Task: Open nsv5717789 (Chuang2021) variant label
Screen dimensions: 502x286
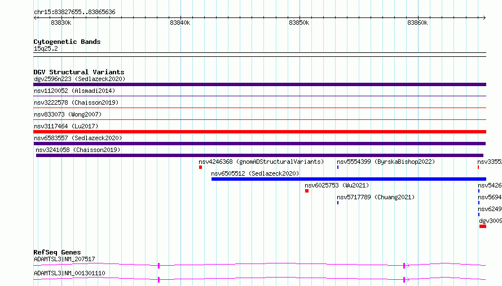Action: 376,197
